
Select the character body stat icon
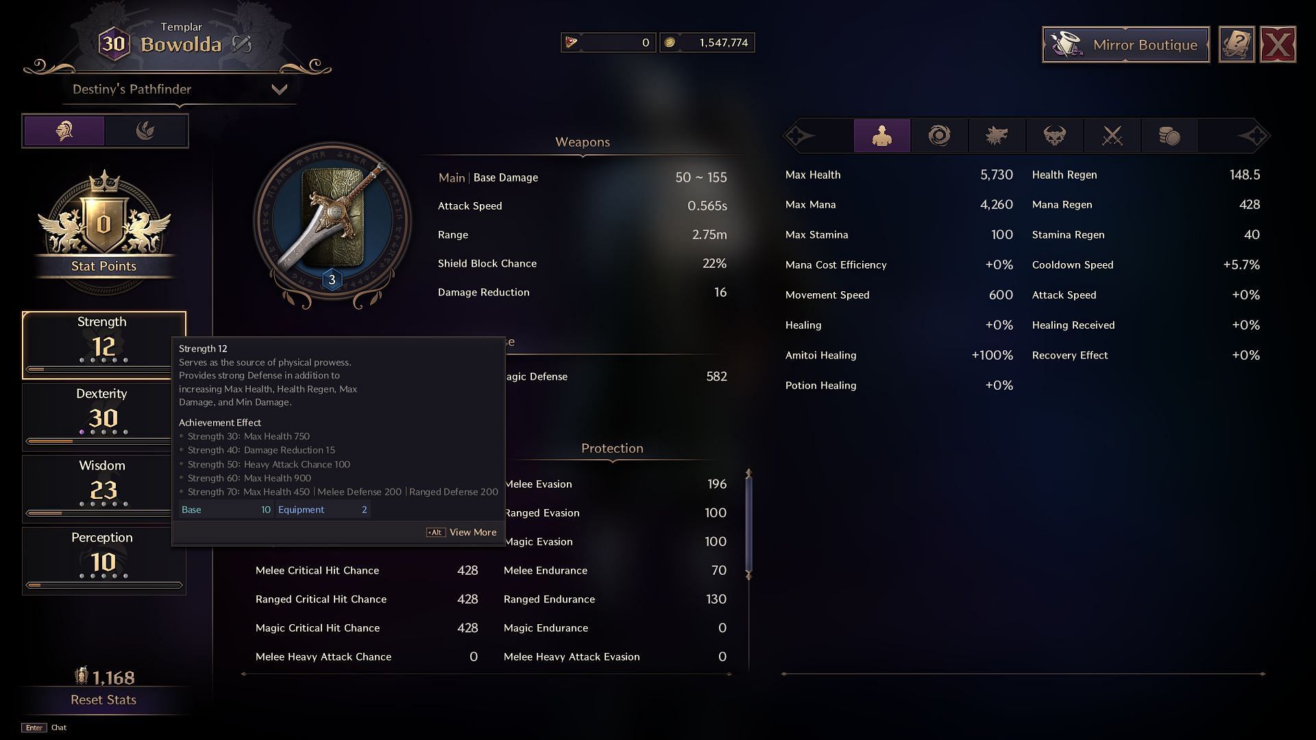[881, 136]
